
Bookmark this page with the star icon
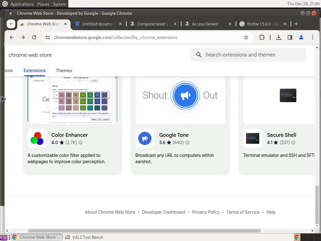246,37
